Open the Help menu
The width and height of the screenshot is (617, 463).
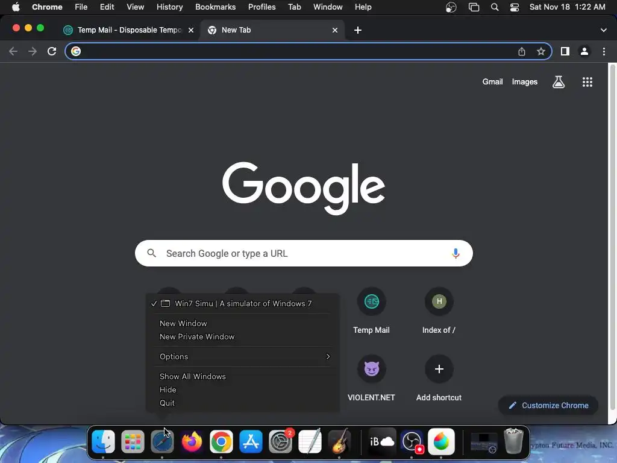click(x=363, y=7)
